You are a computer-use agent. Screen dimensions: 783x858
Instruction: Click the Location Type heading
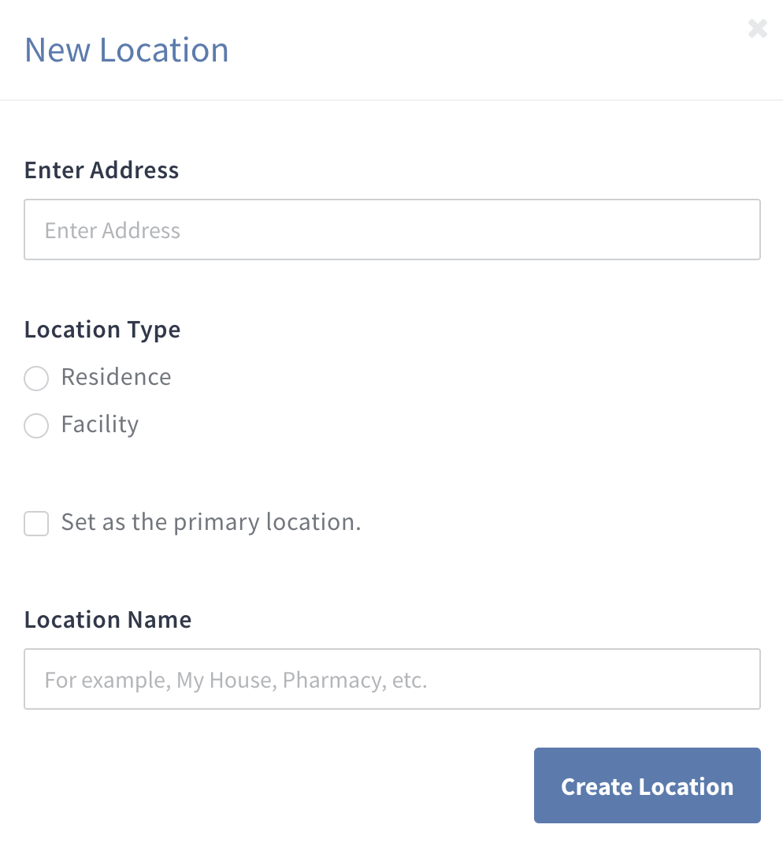coord(102,329)
